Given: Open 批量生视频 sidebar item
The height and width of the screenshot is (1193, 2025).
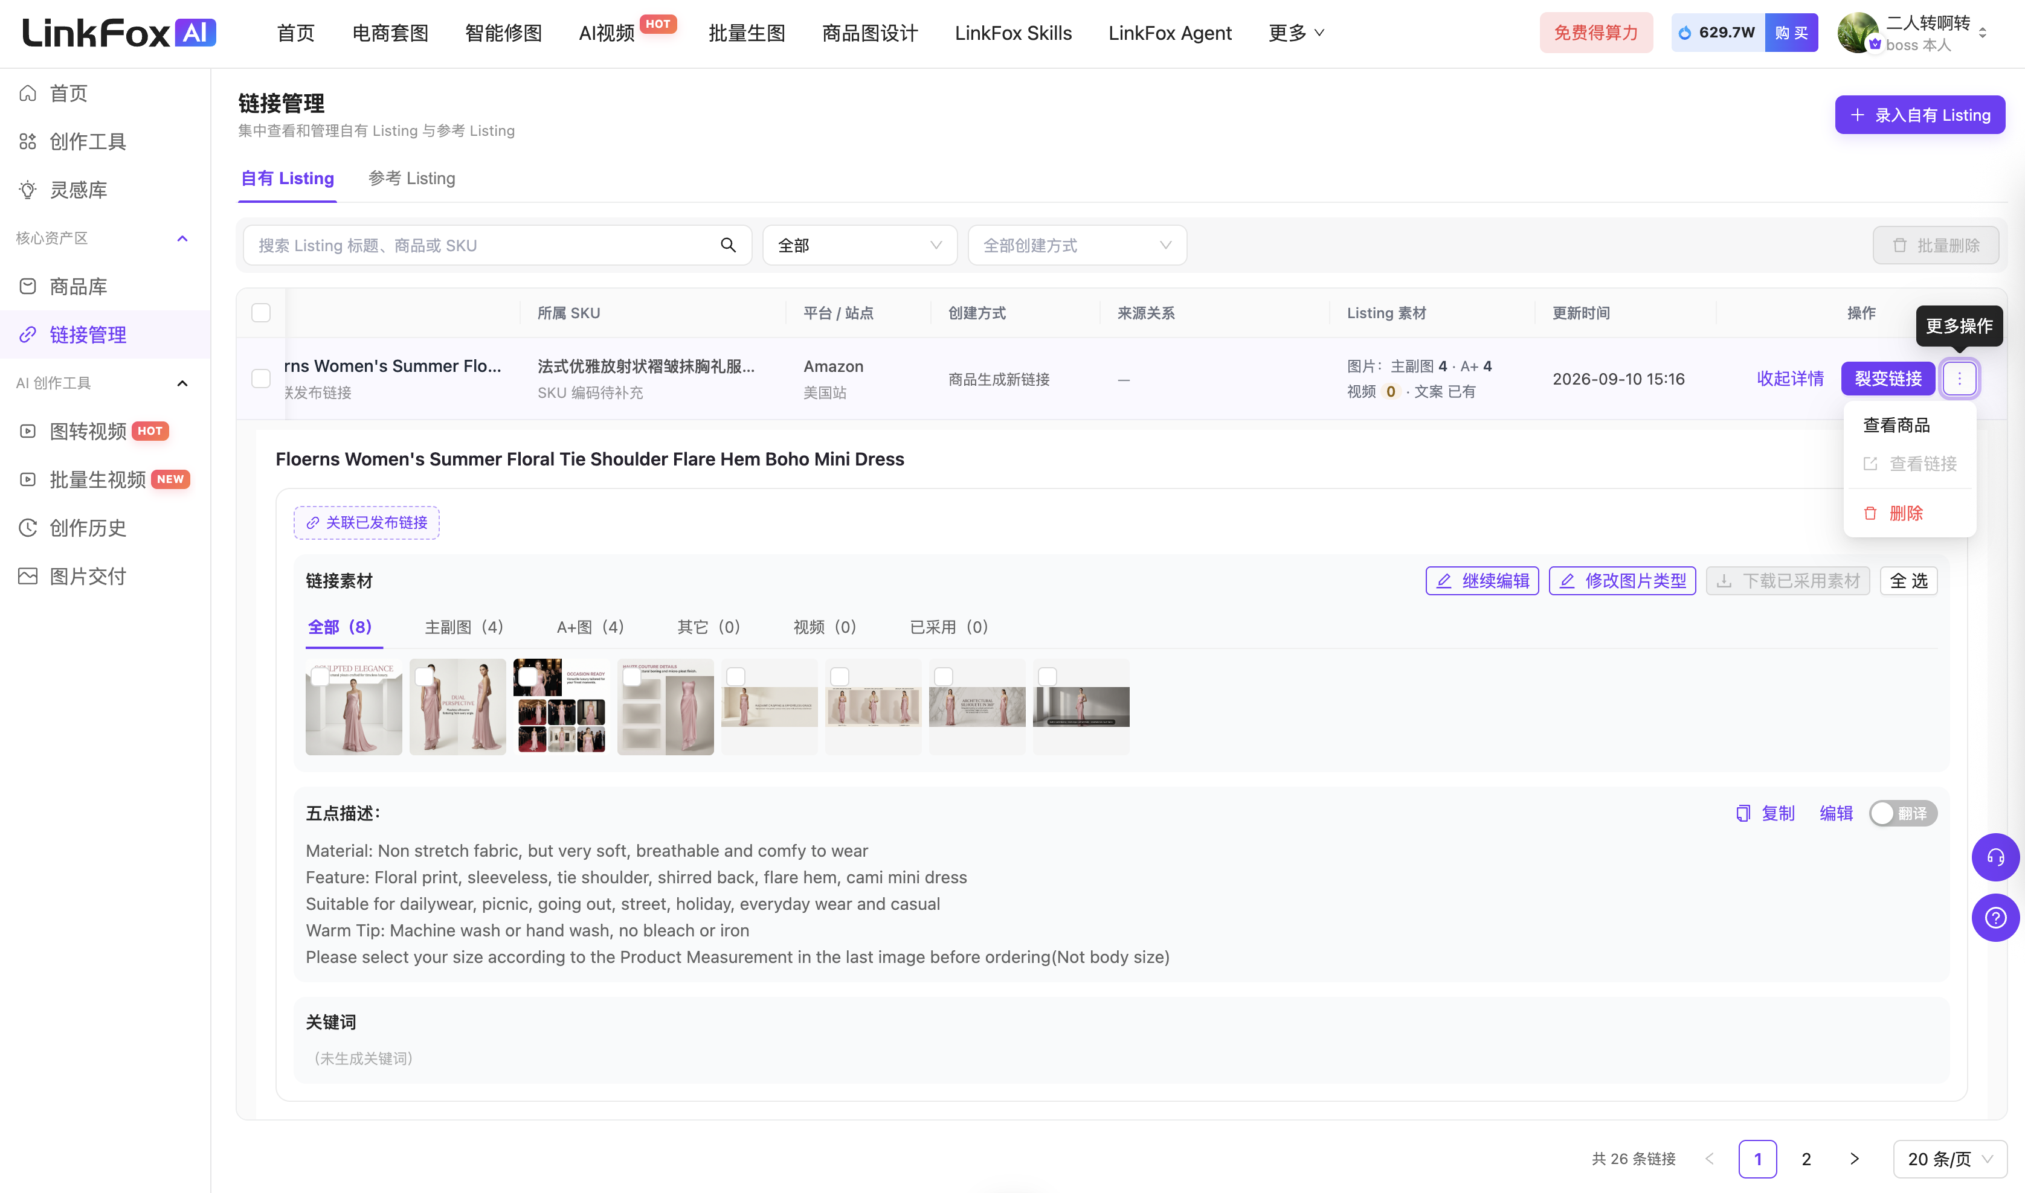Looking at the screenshot, I should [105, 479].
